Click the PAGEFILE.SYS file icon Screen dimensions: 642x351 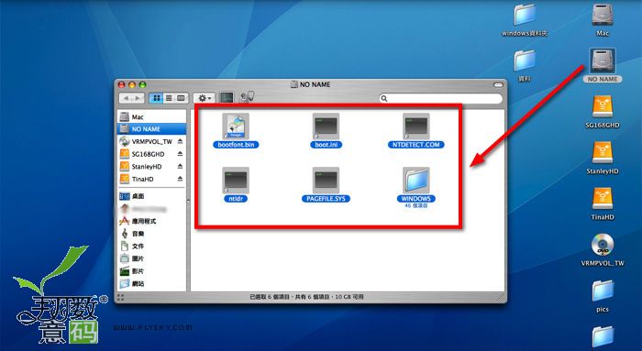click(x=326, y=181)
